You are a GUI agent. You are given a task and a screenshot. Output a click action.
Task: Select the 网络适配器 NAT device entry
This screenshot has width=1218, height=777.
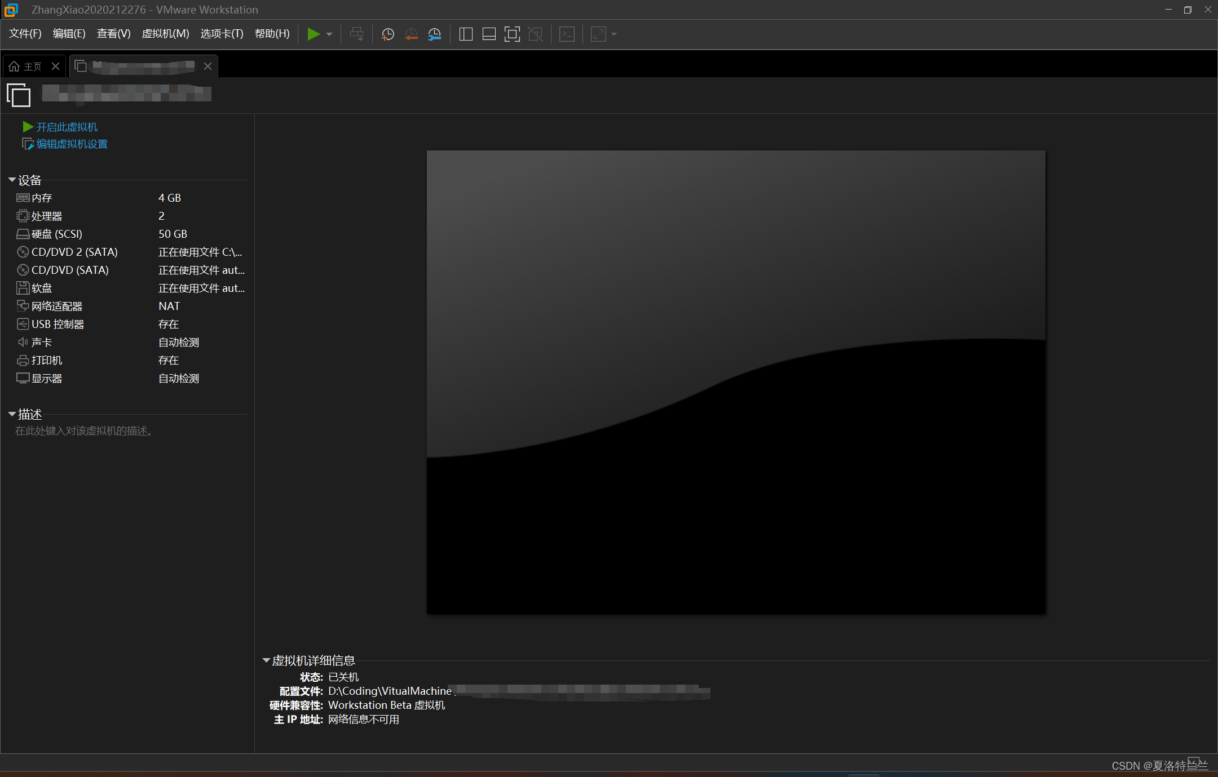pyautogui.click(x=57, y=307)
